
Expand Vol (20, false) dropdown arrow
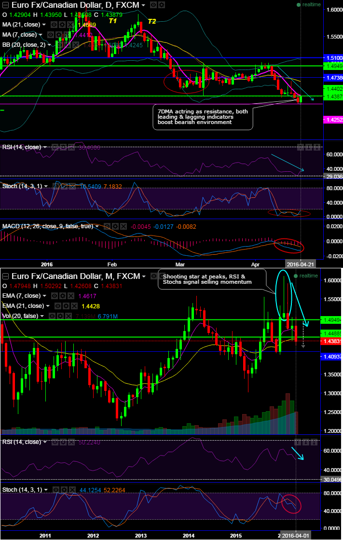point(42,316)
